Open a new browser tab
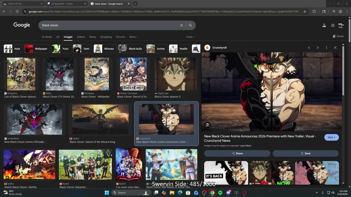The width and height of the screenshot is (351, 197). click(135, 4)
